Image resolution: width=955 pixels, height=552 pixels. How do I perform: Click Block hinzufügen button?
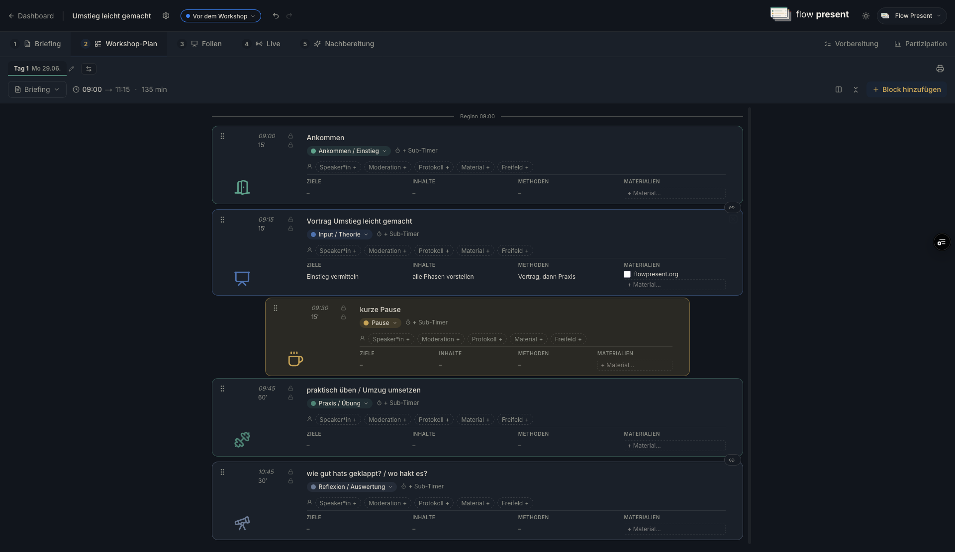pyautogui.click(x=907, y=89)
